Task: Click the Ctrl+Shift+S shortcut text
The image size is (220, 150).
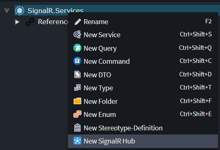Action: click(x=196, y=34)
